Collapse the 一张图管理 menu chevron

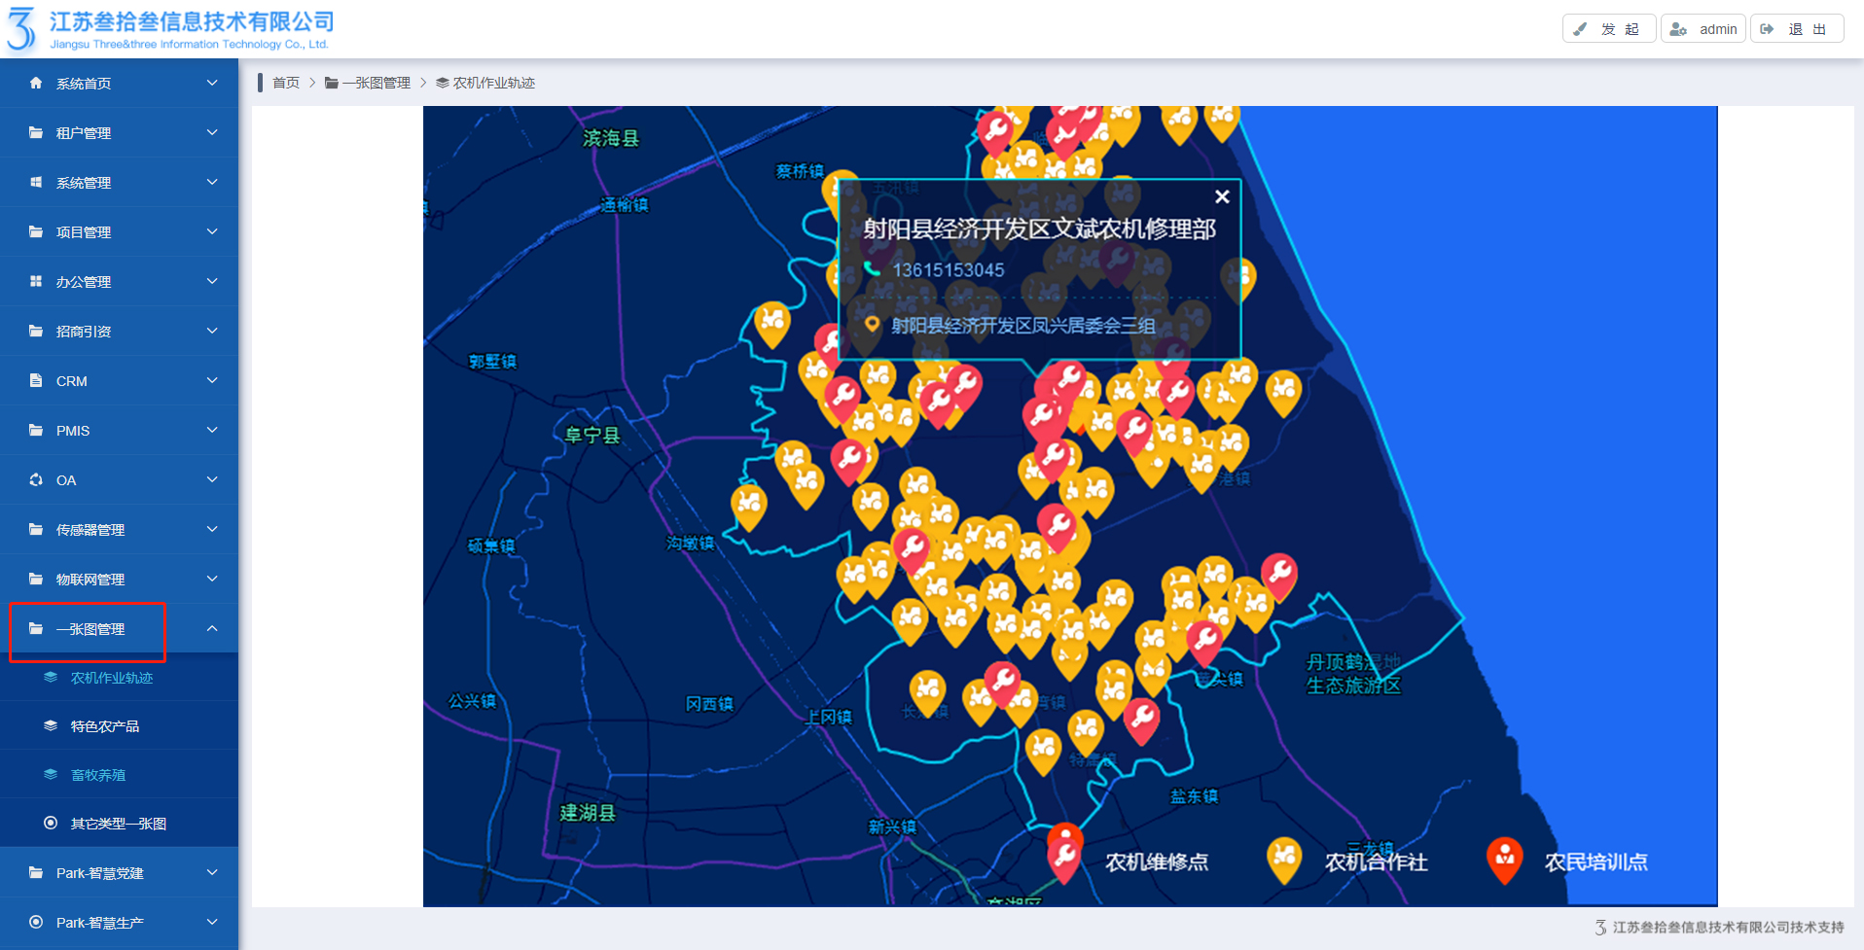[212, 629]
